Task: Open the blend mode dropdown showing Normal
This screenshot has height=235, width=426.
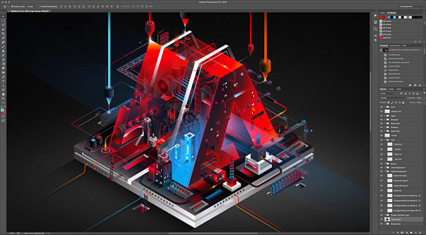Action: (x=393, y=98)
